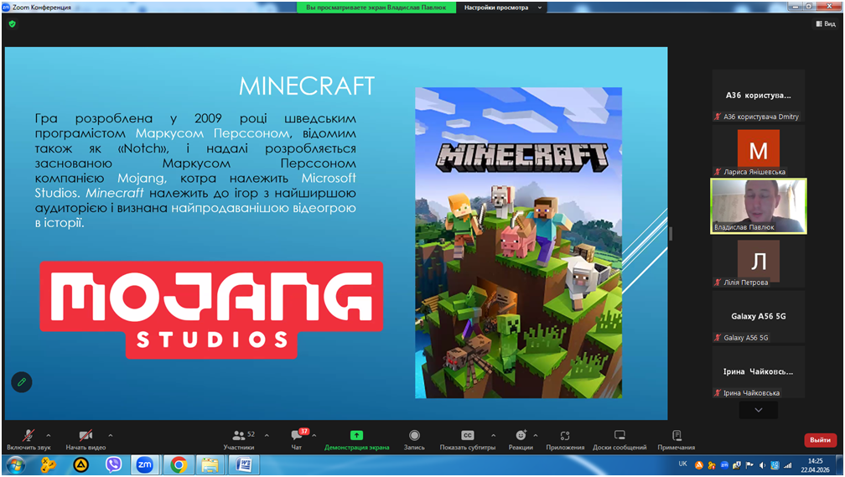Expand audio options arrow beside Включить звук
845x477 pixels.
pyautogui.click(x=49, y=435)
